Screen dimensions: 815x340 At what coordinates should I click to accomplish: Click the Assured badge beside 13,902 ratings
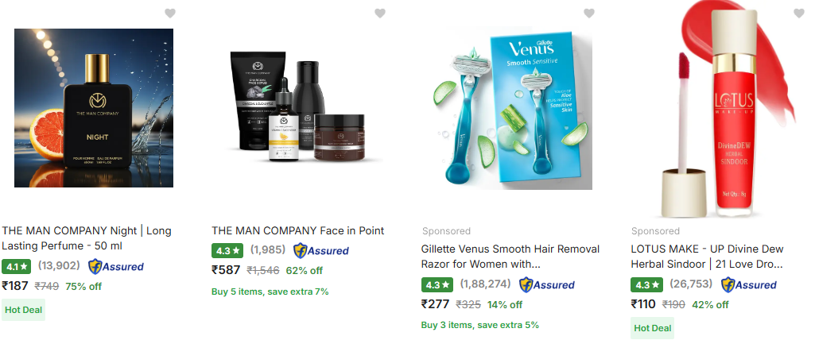tap(116, 267)
